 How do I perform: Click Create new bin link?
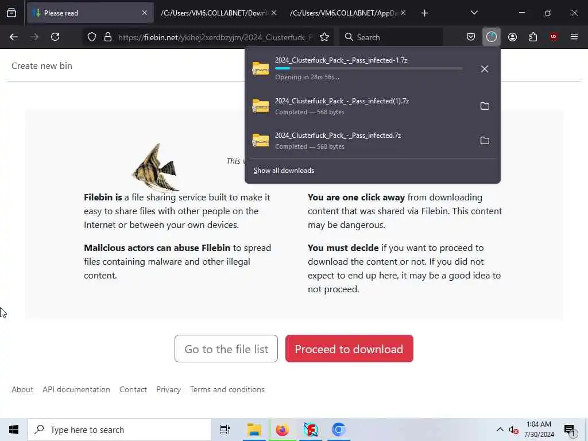tap(41, 66)
